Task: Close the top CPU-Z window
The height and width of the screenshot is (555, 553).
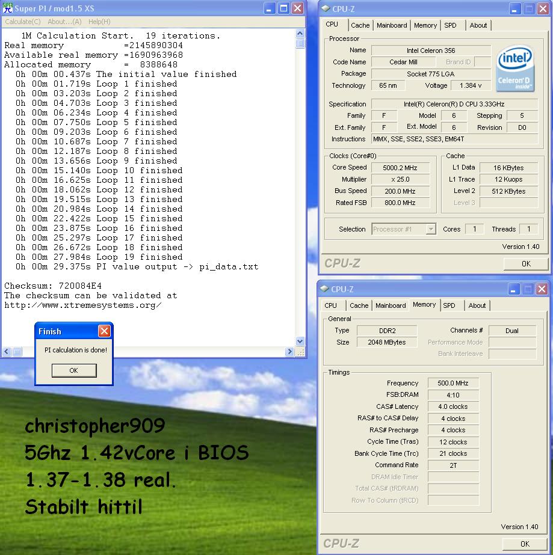Action: [543, 8]
